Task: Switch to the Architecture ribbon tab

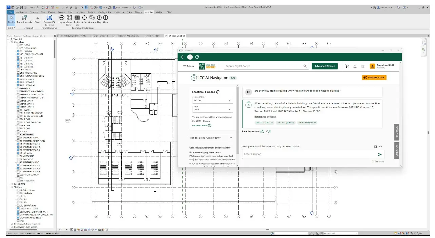Action: tap(22, 12)
